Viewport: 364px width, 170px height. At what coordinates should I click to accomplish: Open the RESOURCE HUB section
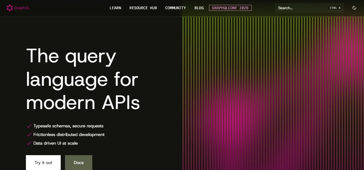point(143,8)
